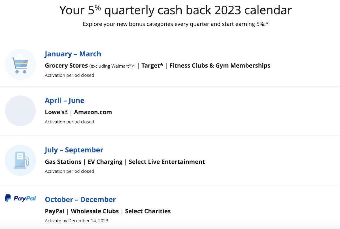Screen dimensions: 340x229
Task: Click 'Activate by December 14, 2023' text
Action: [76, 221]
